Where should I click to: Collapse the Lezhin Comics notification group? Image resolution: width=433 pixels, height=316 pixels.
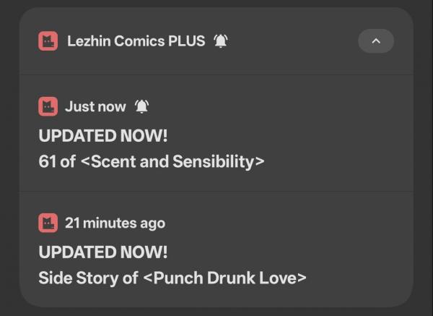tap(375, 41)
